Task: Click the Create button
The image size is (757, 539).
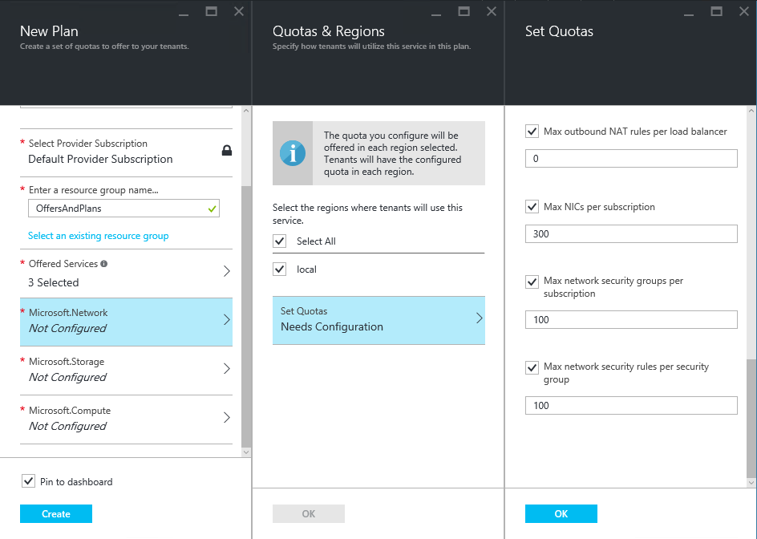Action: [56, 514]
